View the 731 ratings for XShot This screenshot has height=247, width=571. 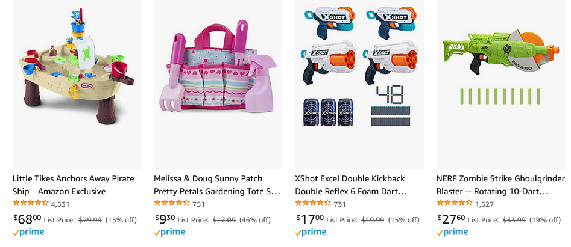[340, 204]
